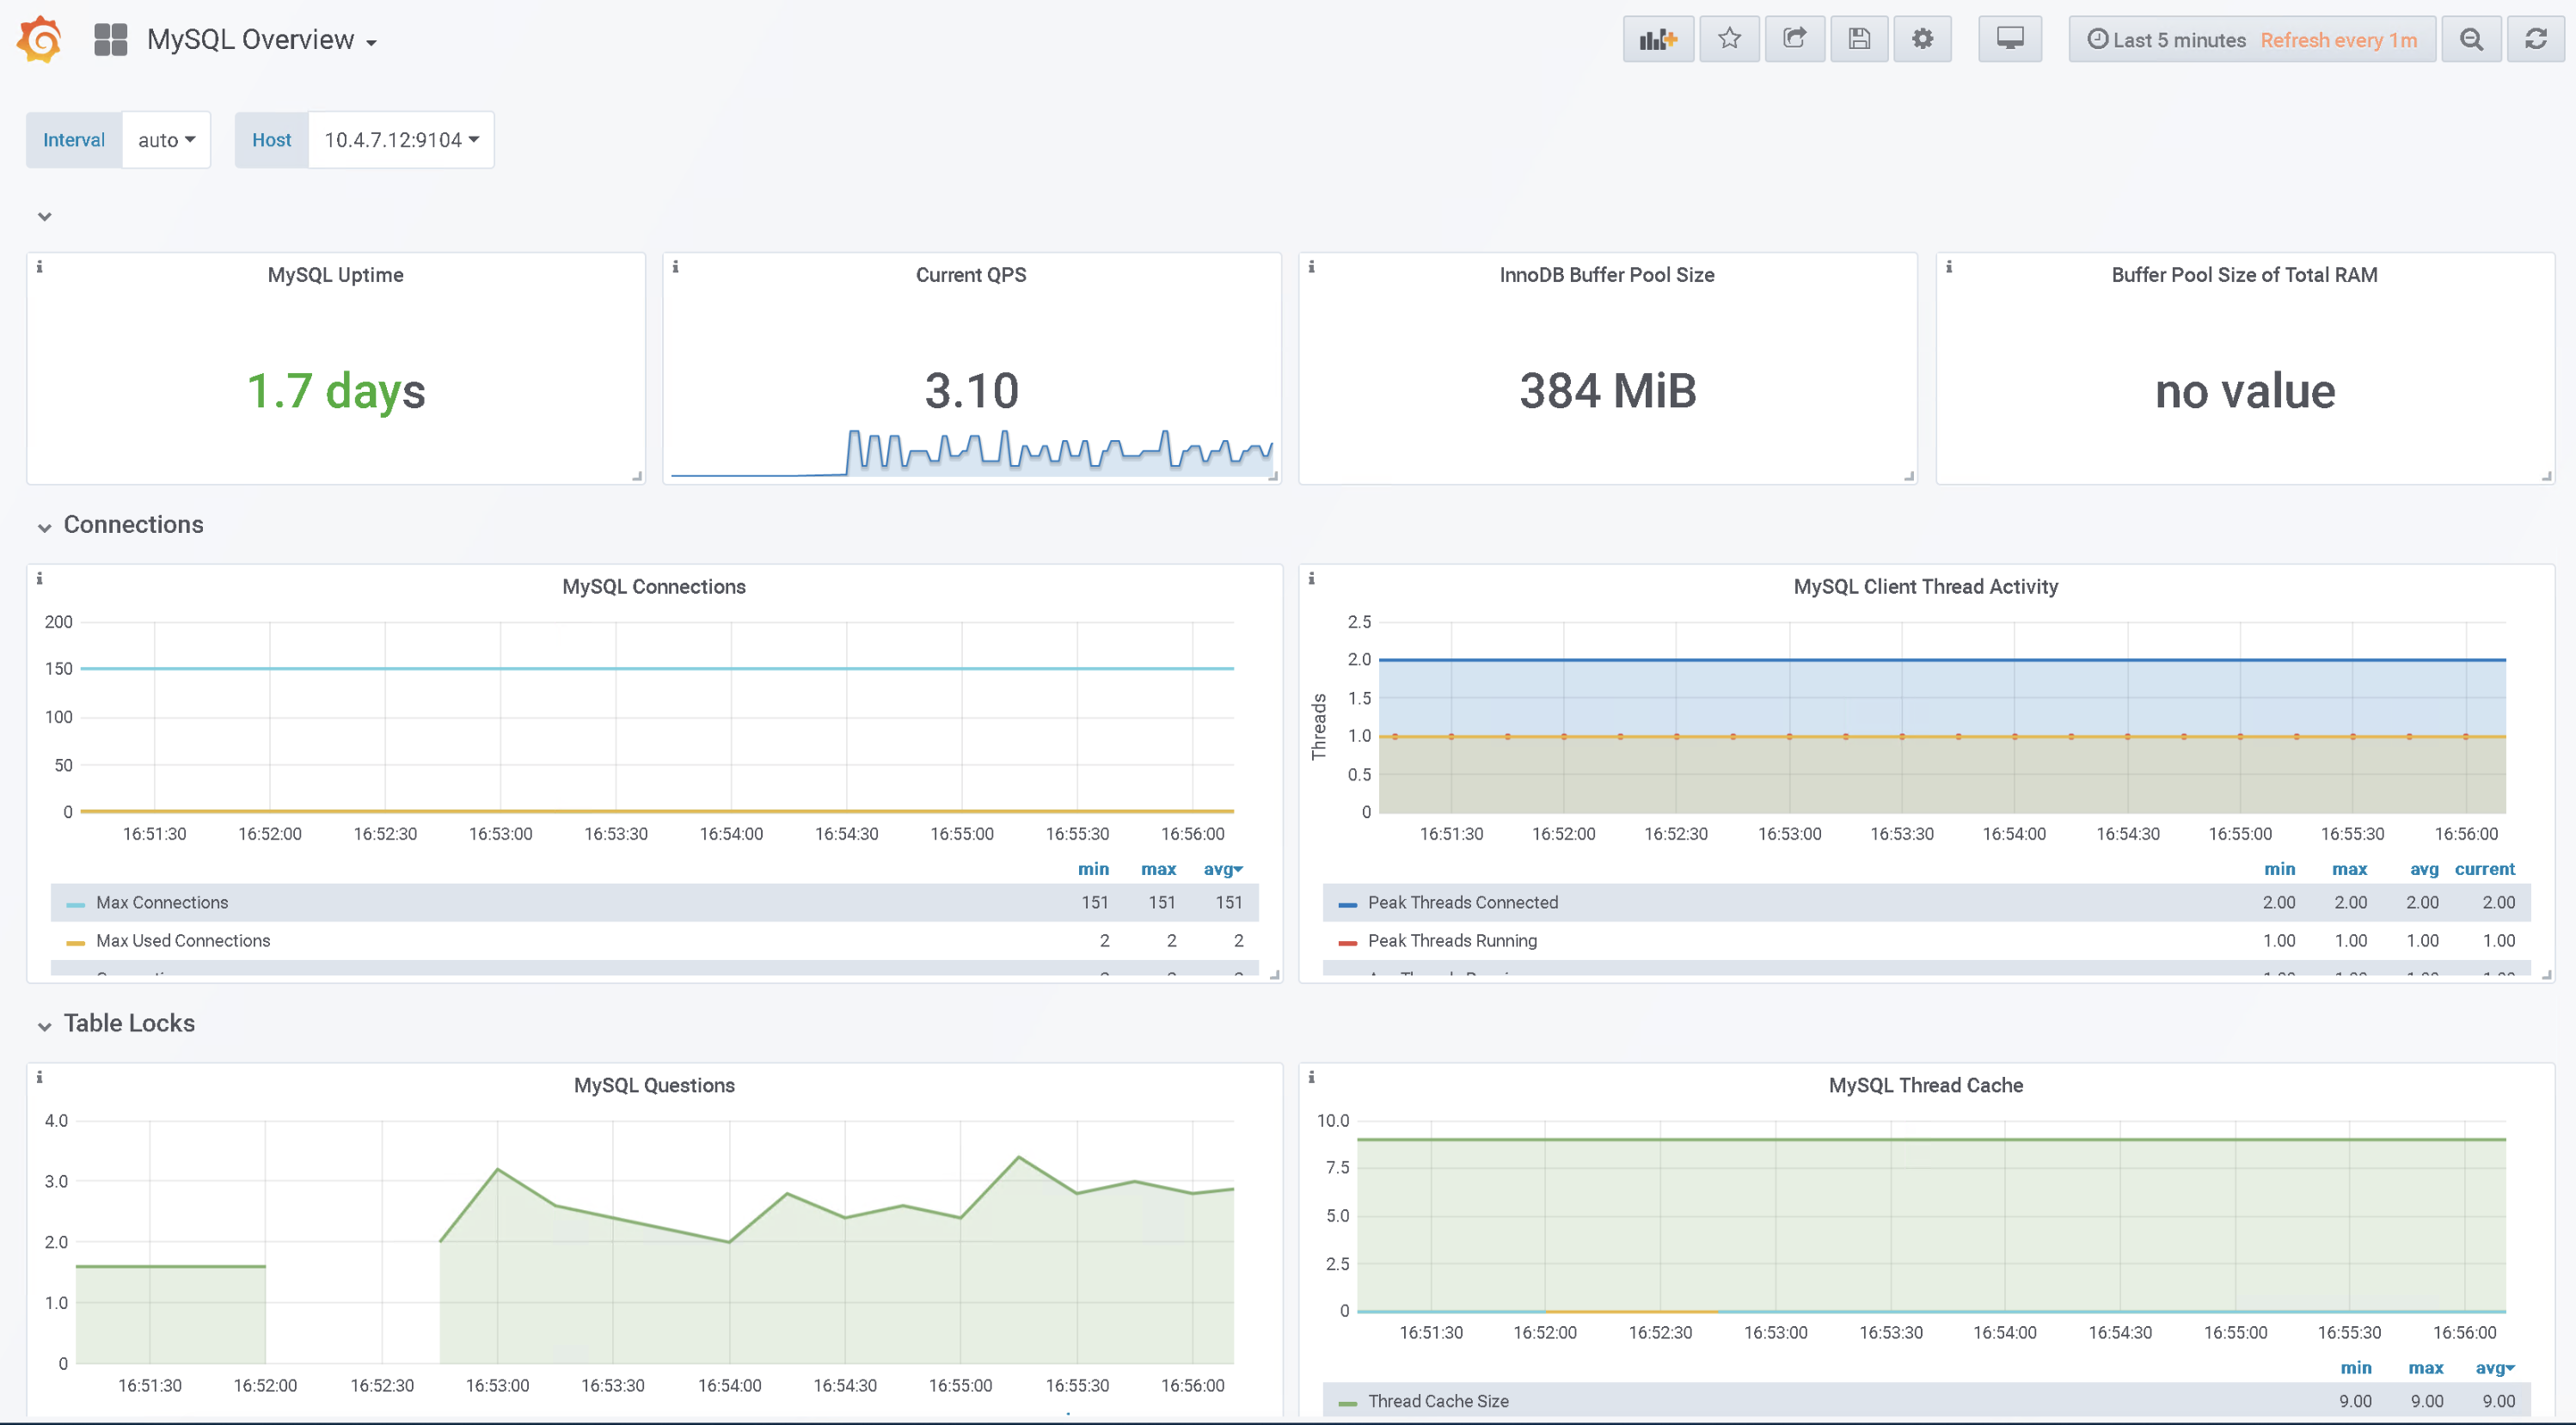Open the Host 10.4.7.12:9104 dropdown

coord(401,140)
